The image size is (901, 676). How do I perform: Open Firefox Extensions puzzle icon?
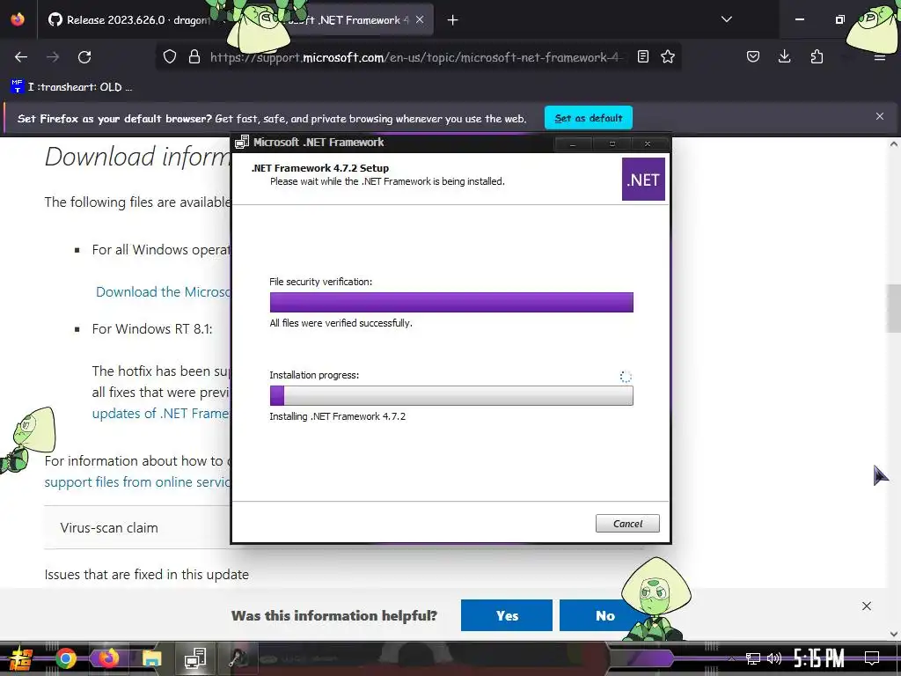817,57
